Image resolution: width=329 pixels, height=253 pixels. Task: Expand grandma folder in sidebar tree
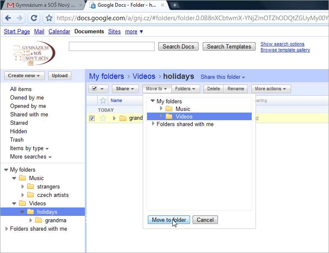click(x=31, y=221)
